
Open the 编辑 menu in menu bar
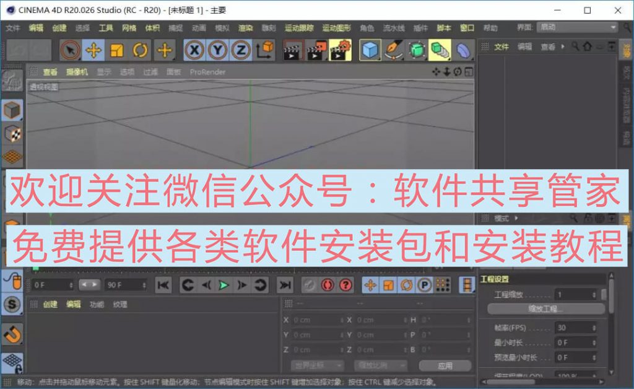[x=36, y=28]
